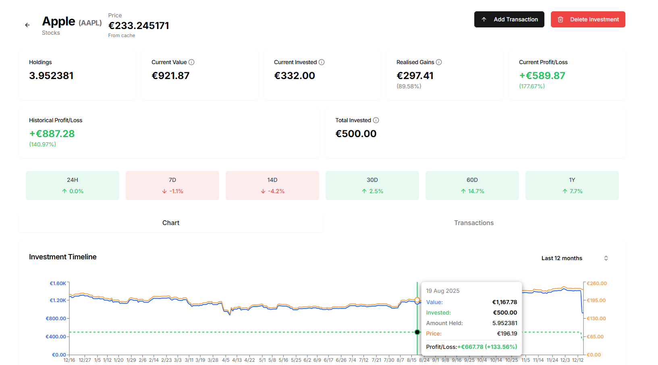Image resolution: width=658 pixels, height=365 pixels.
Task: Open the Current Value info tooltip
Action: [192, 62]
